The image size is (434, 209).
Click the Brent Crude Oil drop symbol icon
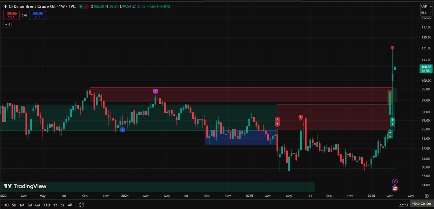5,7
